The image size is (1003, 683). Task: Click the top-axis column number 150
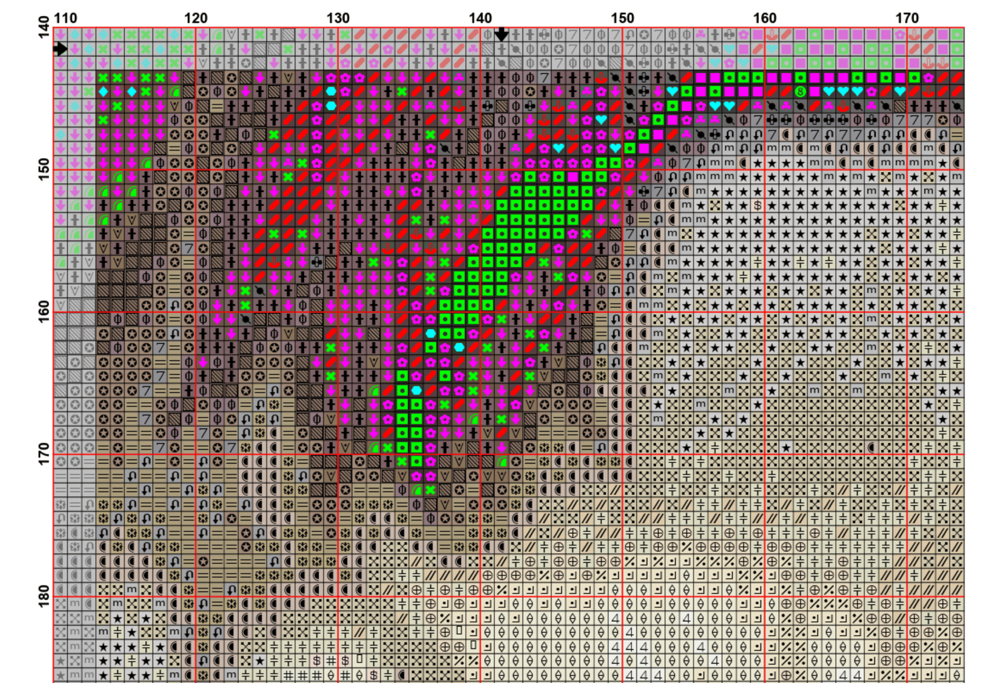click(x=623, y=18)
